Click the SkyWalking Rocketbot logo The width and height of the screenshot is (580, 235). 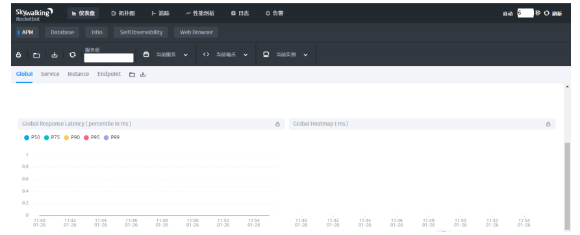click(34, 14)
